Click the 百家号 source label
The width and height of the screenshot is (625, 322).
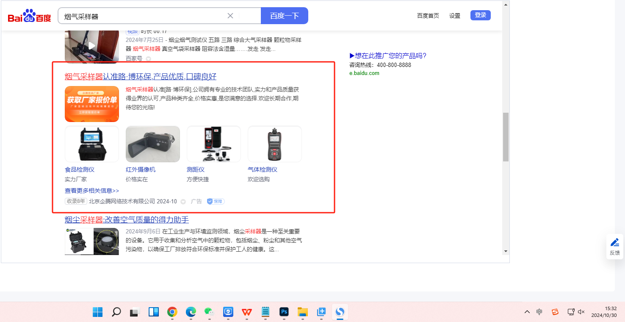(134, 58)
